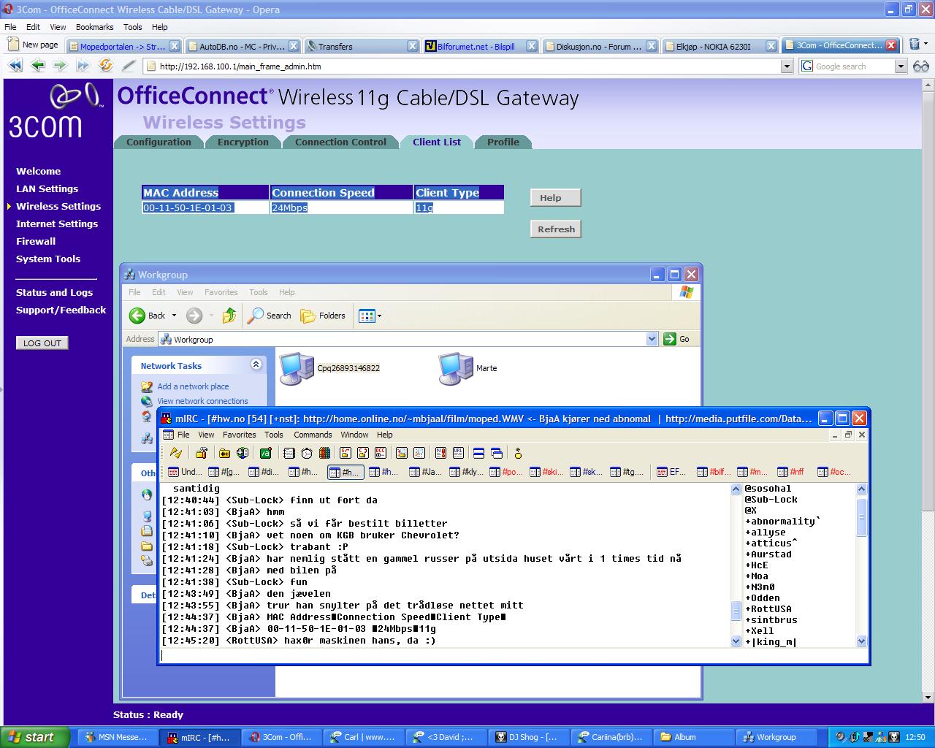Click the Windows start button

[x=35, y=737]
